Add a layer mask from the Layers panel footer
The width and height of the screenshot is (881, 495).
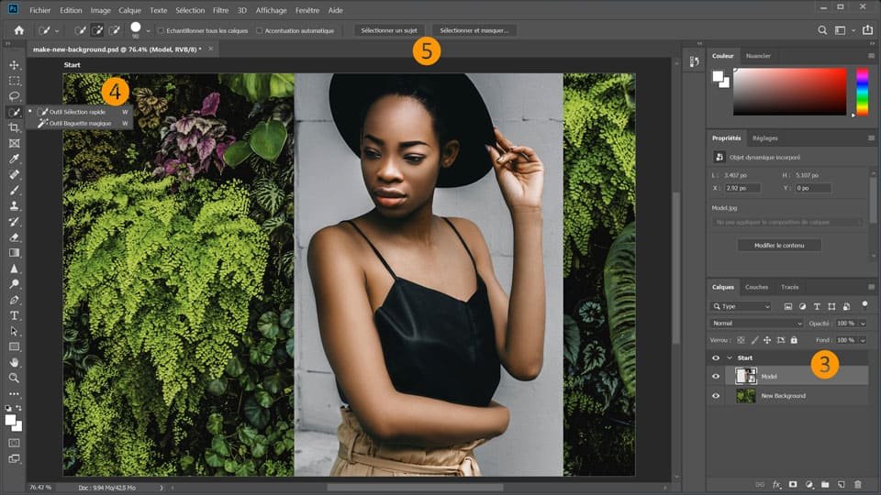click(x=793, y=484)
